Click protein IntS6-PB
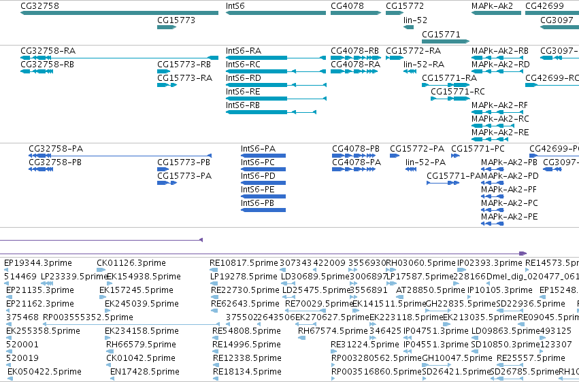 tap(263, 210)
